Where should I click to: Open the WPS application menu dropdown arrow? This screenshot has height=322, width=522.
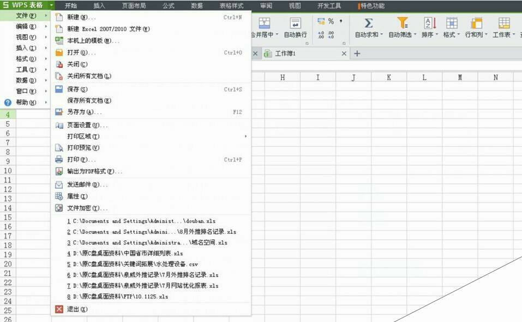coord(51,5)
